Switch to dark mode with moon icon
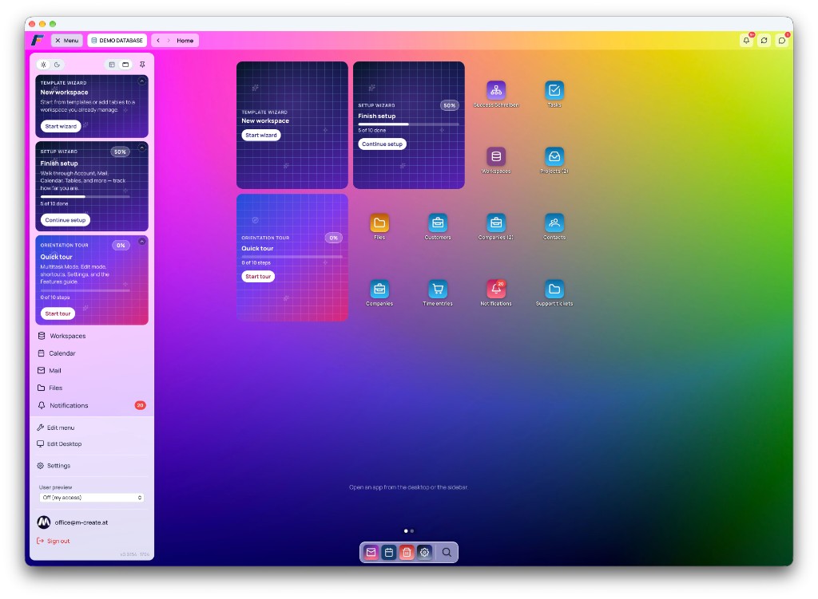The width and height of the screenshot is (818, 599). coord(57,65)
